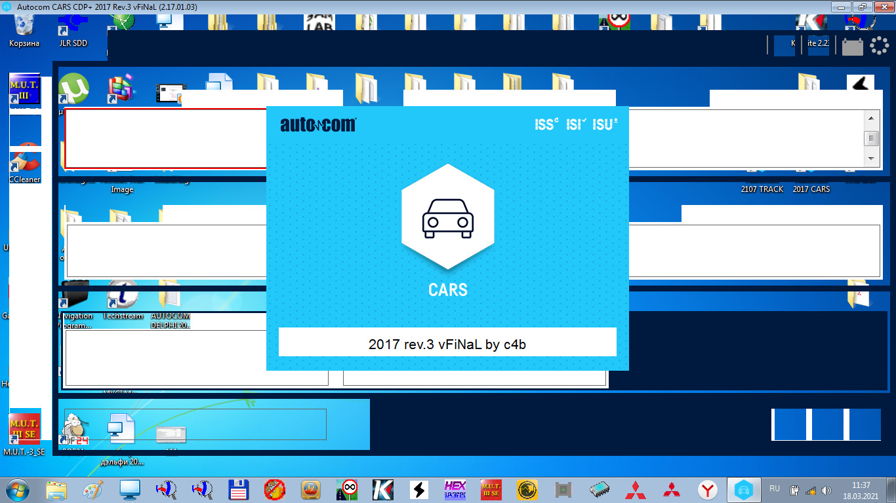The height and width of the screenshot is (503, 896).
Task: Click the version text 2017 rev.3 vFiNaL
Action: click(x=447, y=345)
